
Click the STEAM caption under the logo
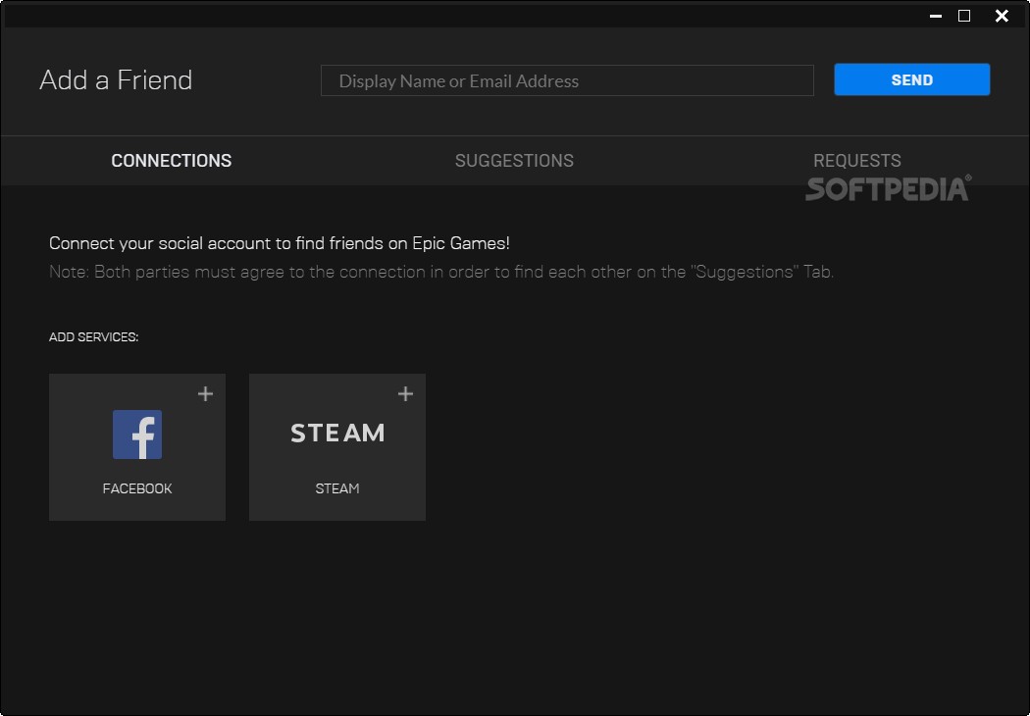337,488
